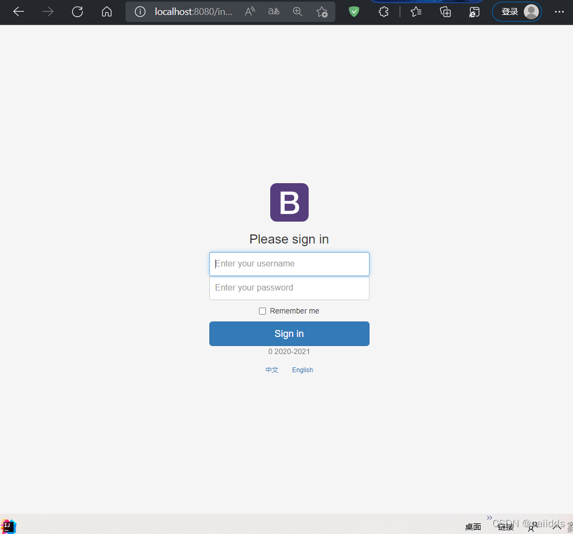The image size is (573, 534).
Task: Click the blue Sign in button
Action: 289,334
